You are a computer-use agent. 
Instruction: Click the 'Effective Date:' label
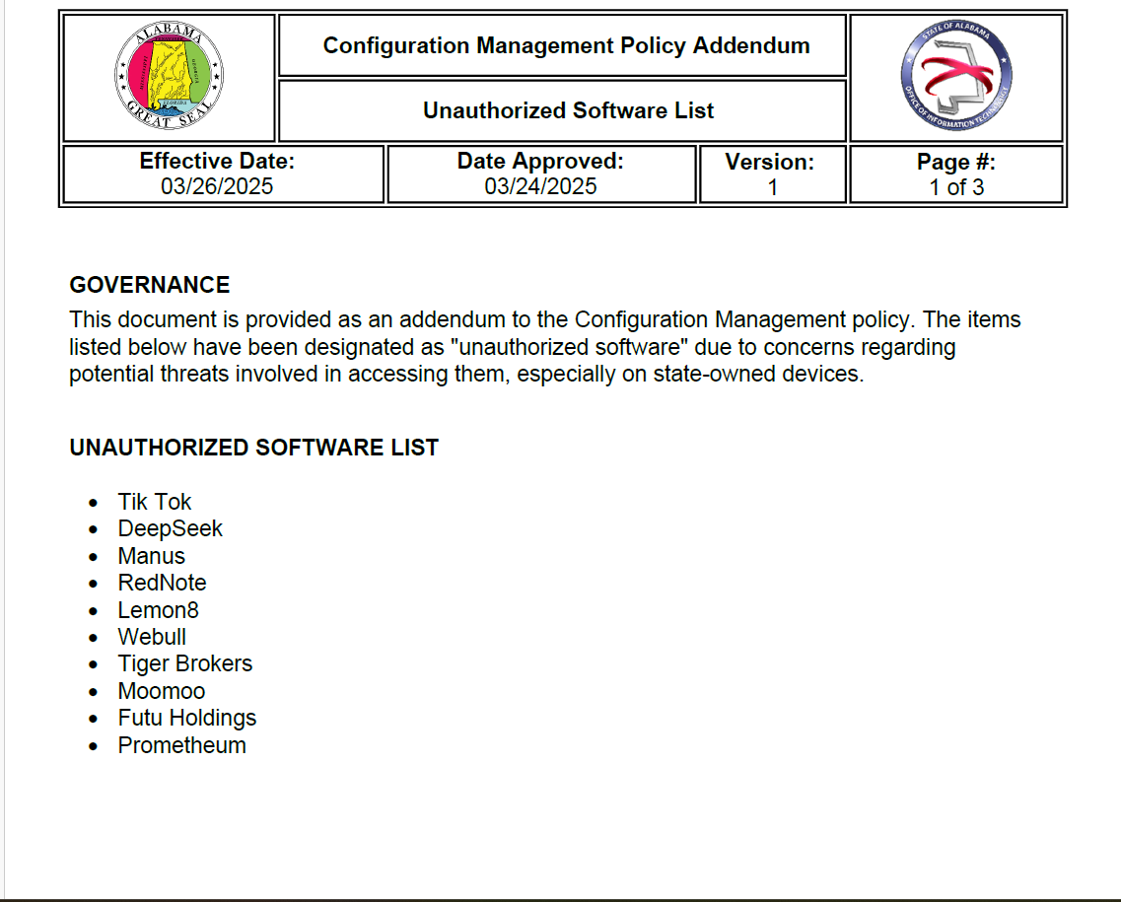coord(217,161)
